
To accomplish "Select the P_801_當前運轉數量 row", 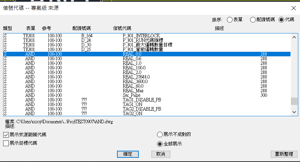I will coord(147,49).
